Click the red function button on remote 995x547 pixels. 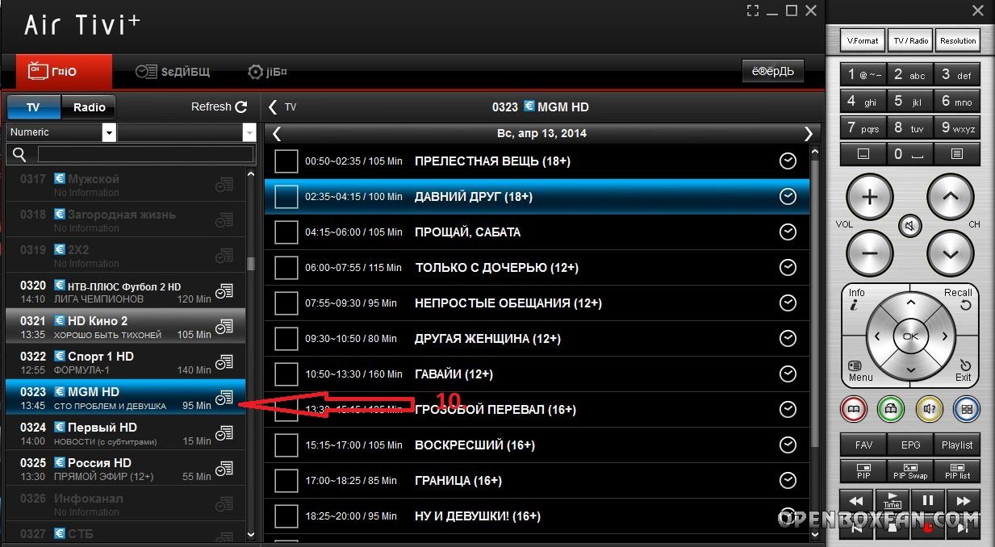coord(854,410)
